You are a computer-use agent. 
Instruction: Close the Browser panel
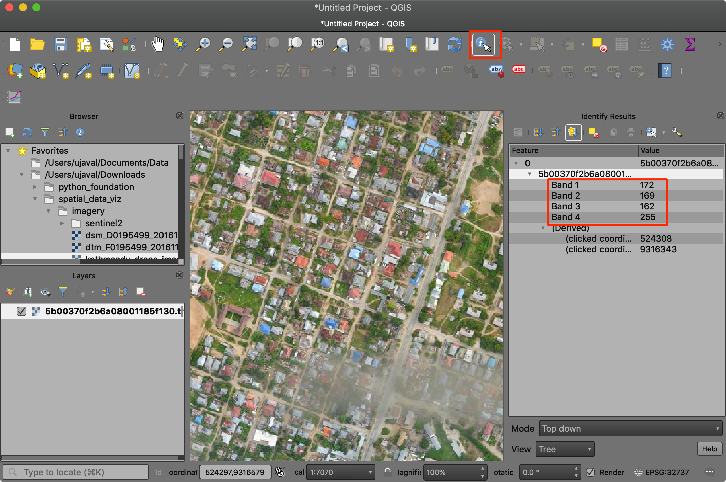pyautogui.click(x=180, y=116)
